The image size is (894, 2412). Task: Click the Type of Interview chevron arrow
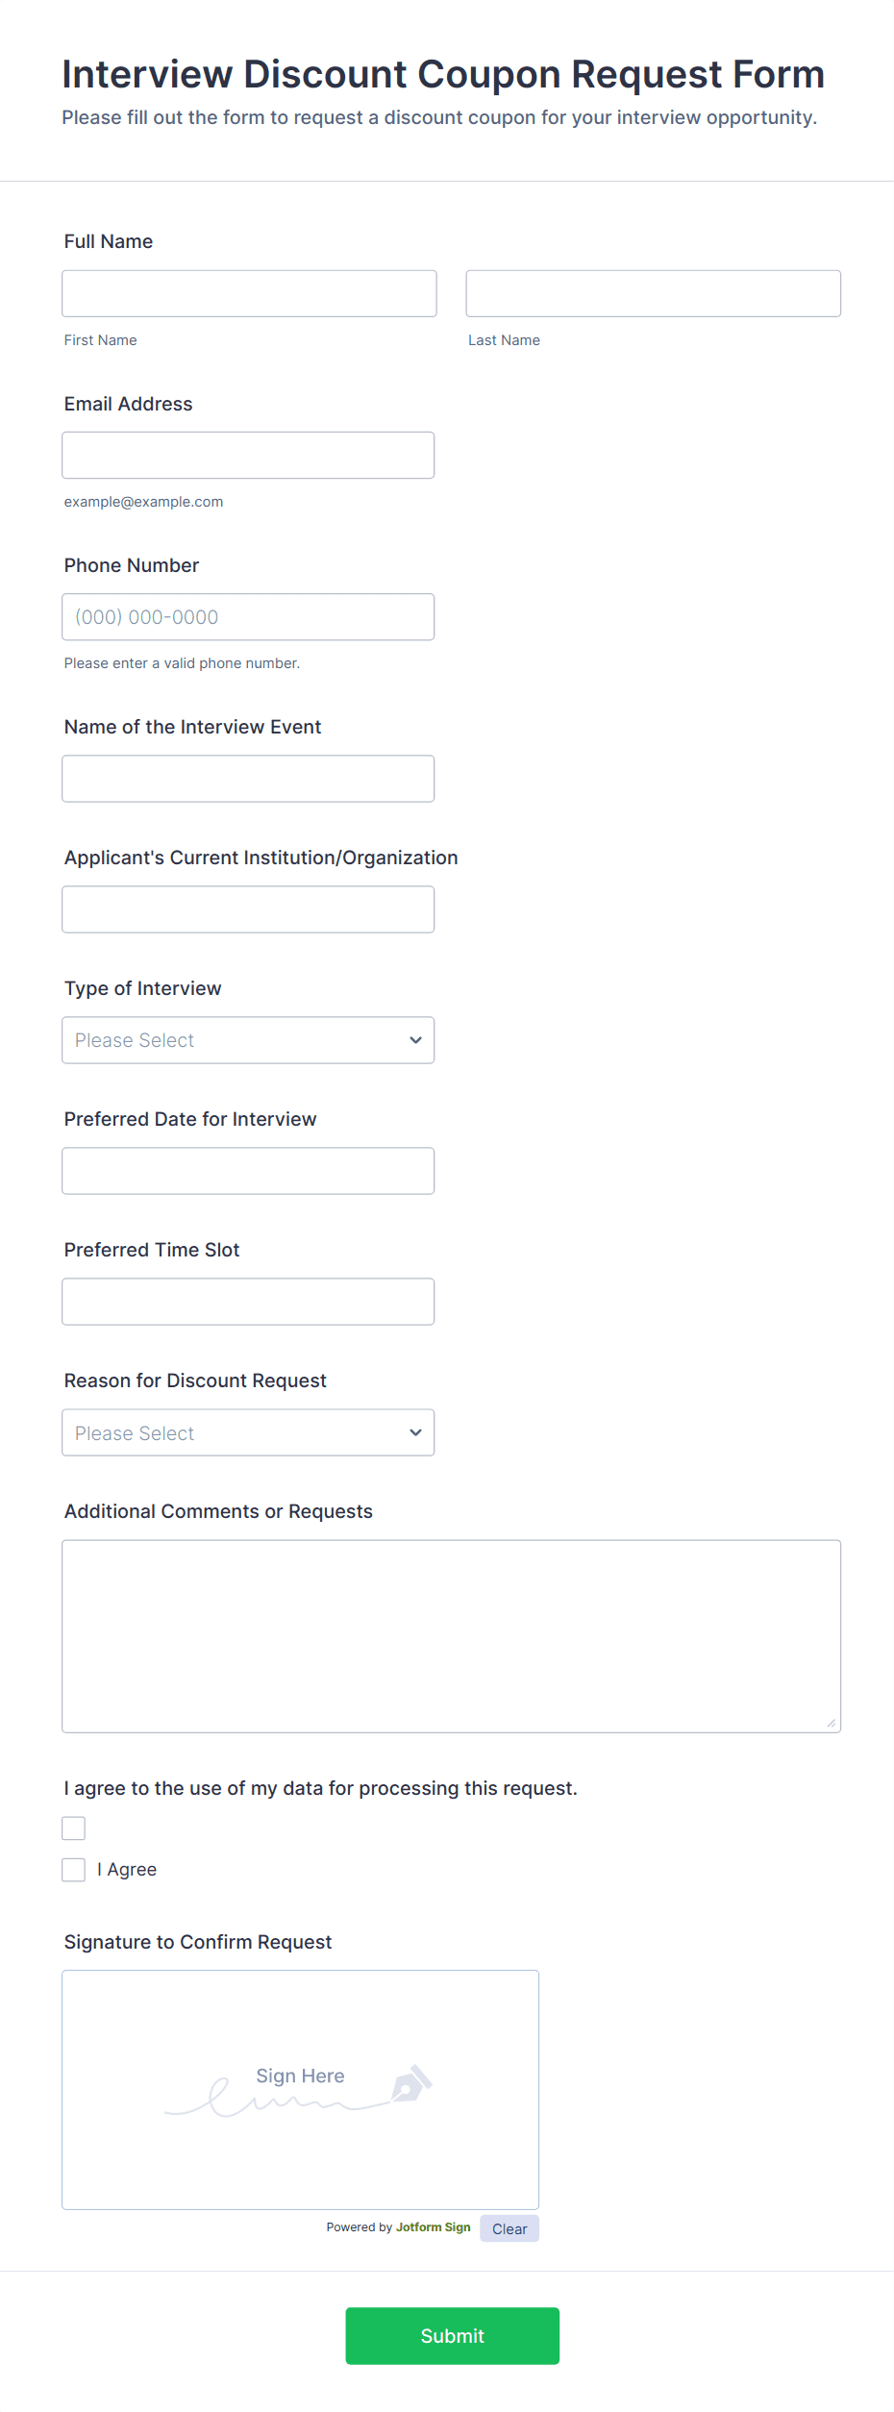(415, 1040)
